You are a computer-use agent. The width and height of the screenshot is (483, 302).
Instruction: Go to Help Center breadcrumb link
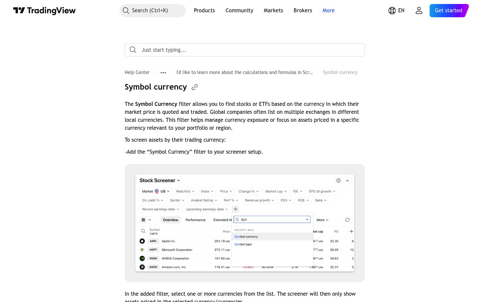click(x=137, y=72)
